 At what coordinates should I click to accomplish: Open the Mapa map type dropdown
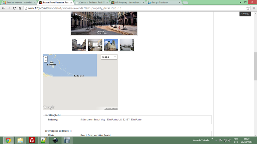(x=109, y=57)
